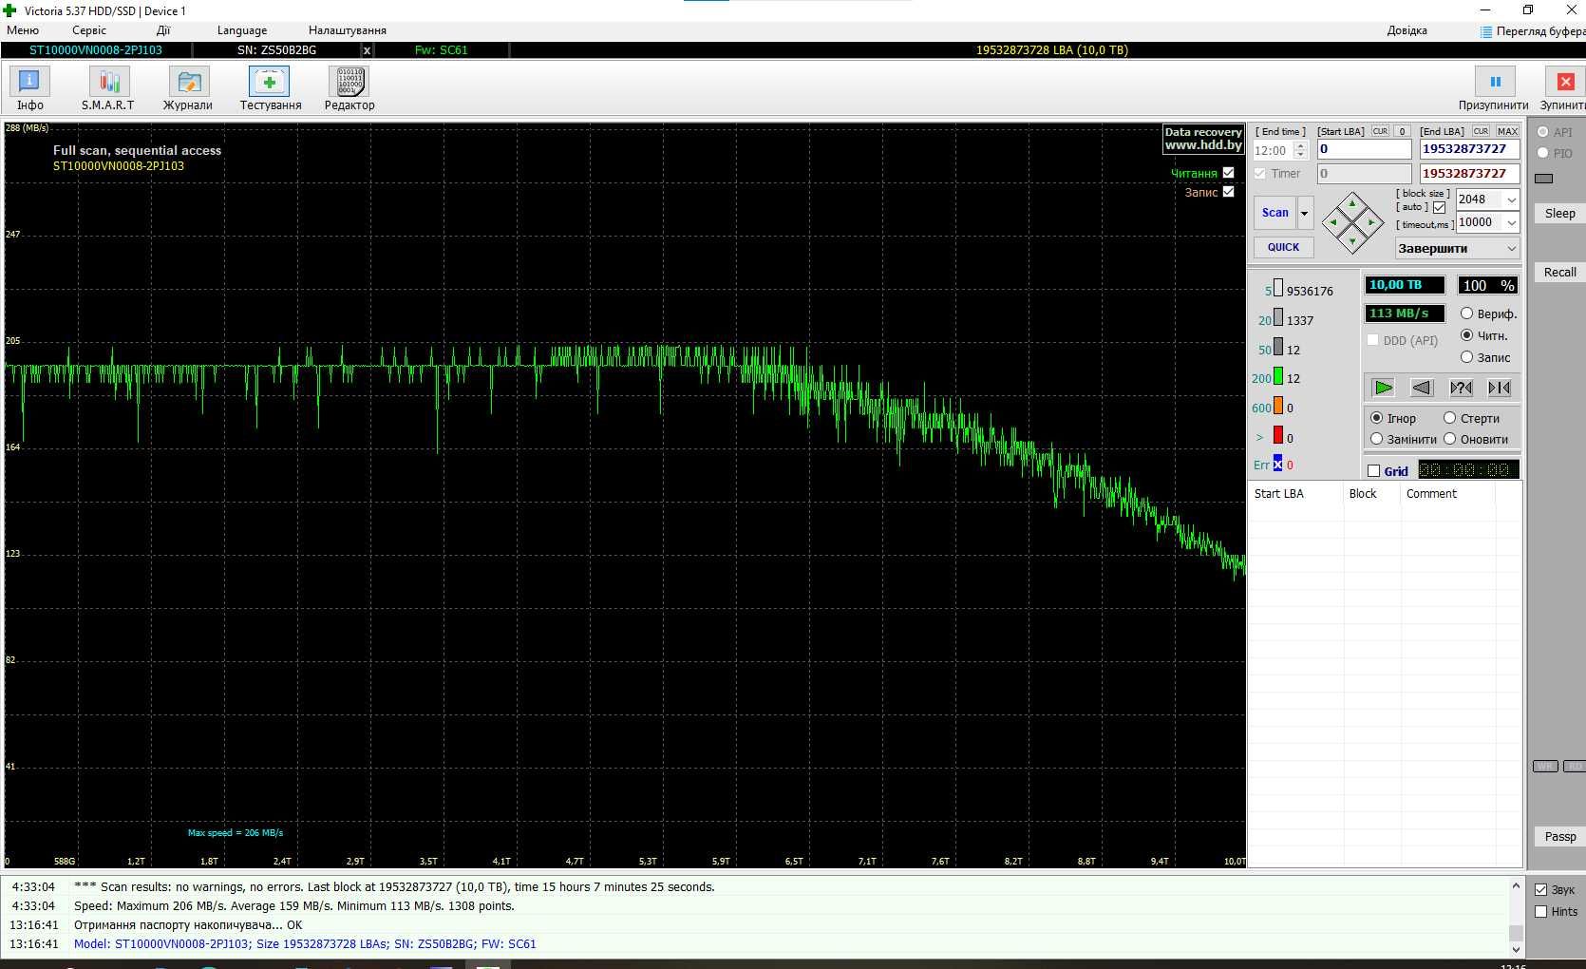
Task: Enable the Grid checkbox
Action: pyautogui.click(x=1373, y=471)
